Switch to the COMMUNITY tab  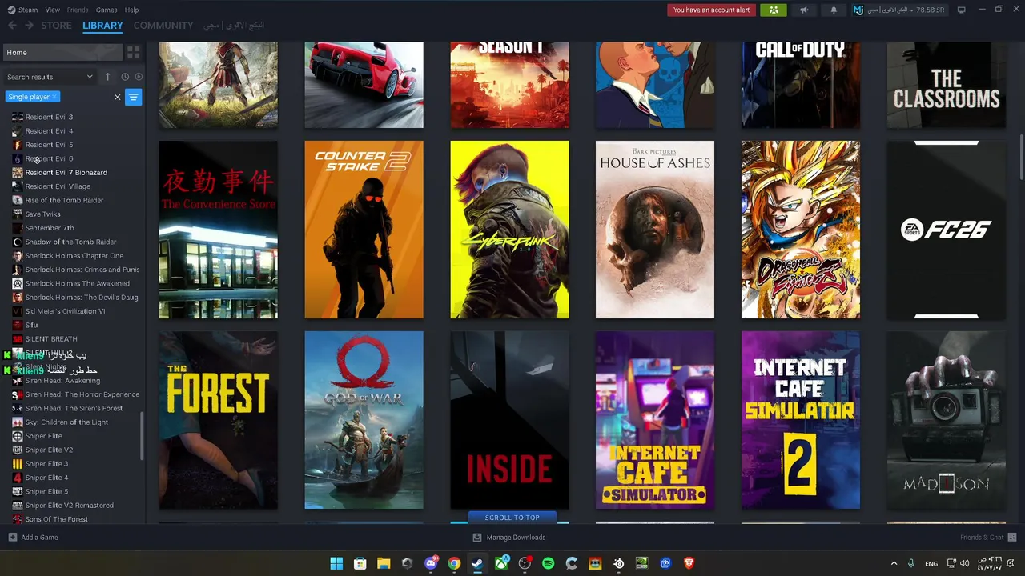(163, 26)
